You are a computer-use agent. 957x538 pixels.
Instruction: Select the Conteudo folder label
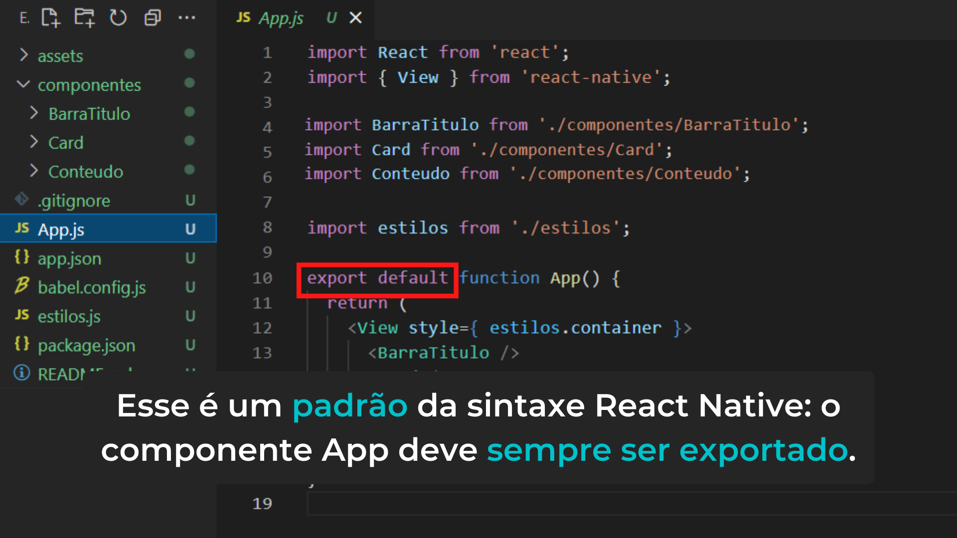[86, 171]
